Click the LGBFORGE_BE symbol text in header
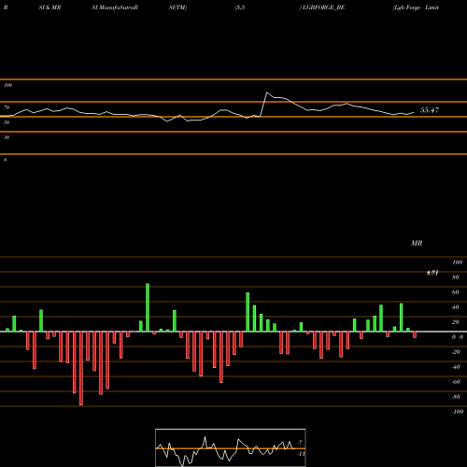The image size is (467, 467). click(x=323, y=7)
